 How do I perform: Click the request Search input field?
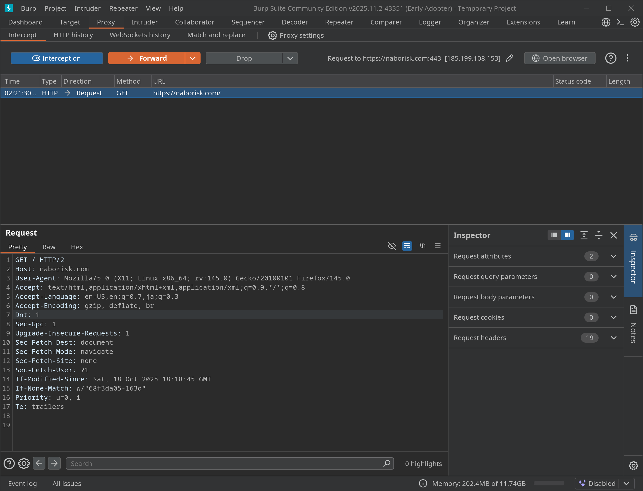tap(225, 463)
